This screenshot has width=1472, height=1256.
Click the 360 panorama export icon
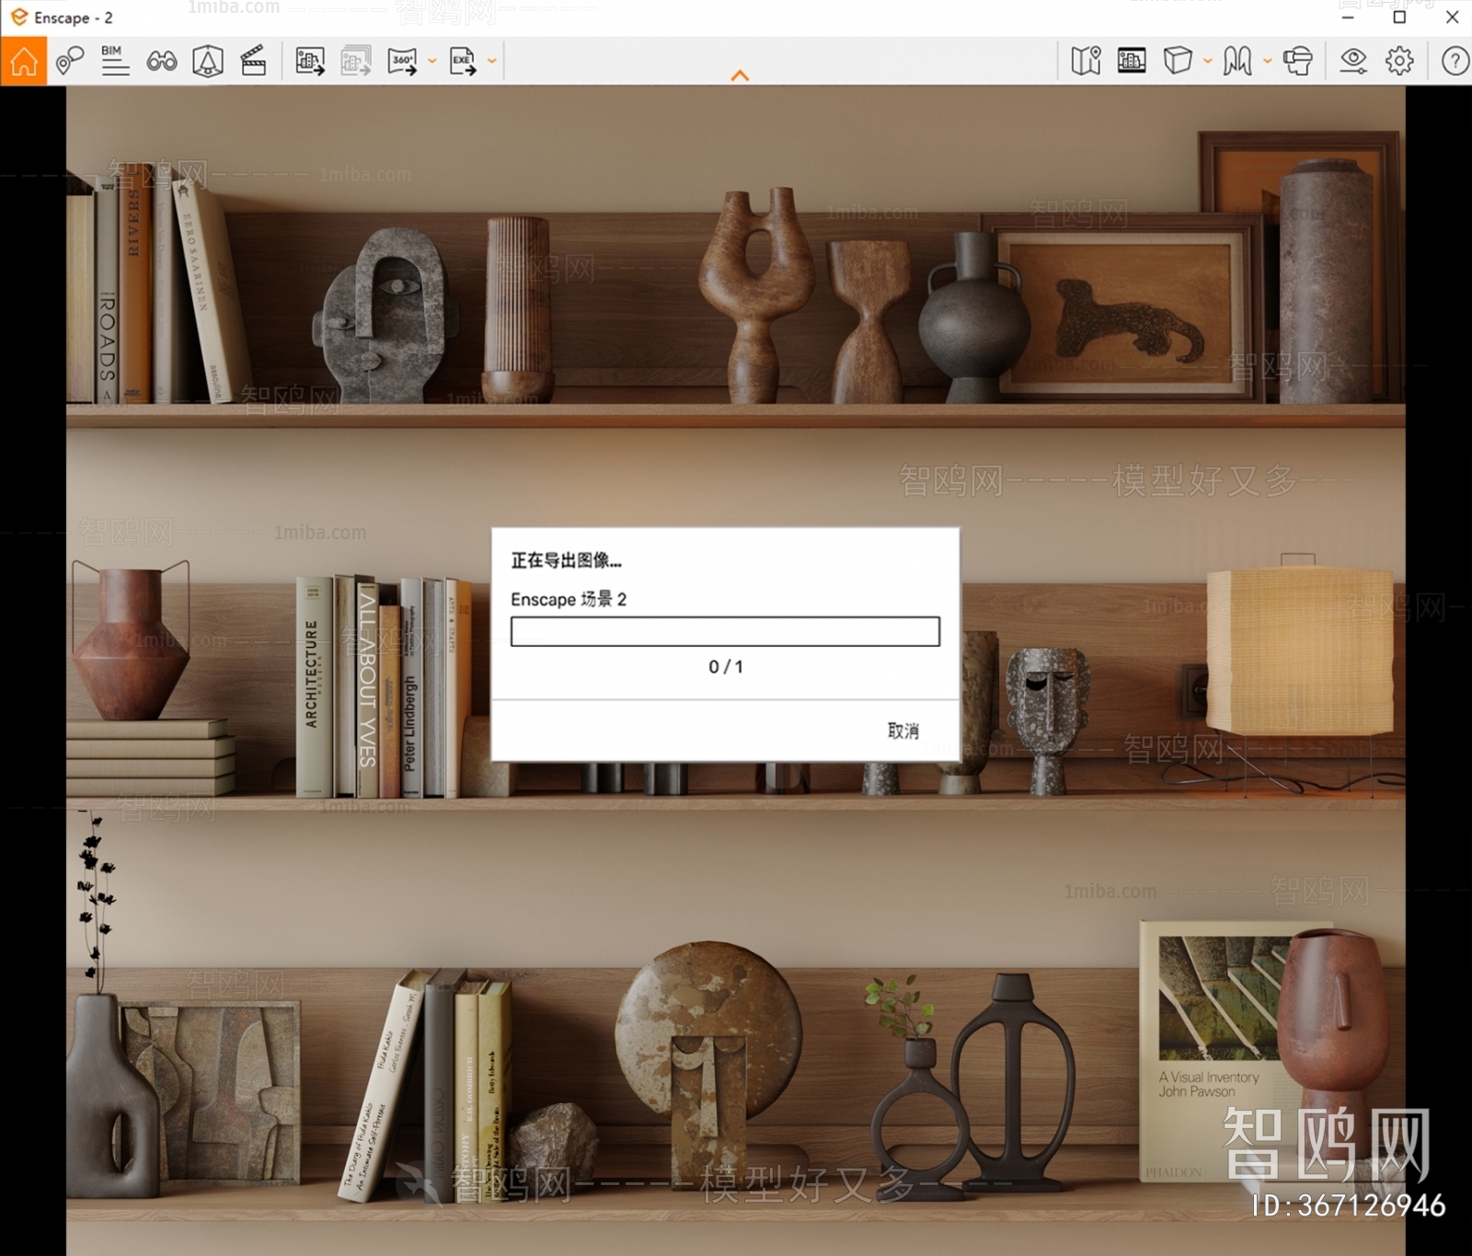pos(403,62)
